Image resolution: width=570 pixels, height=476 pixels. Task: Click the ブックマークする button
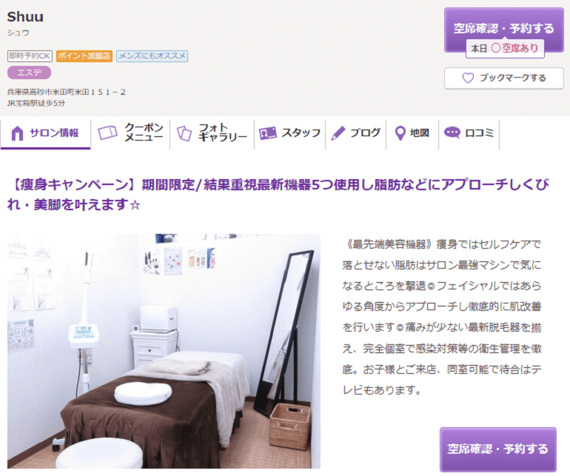(x=504, y=78)
